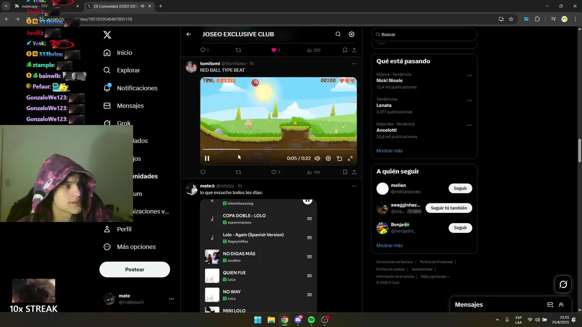Open the browser tab search dropdown
The height and width of the screenshot is (327, 582).
pyautogui.click(x=6, y=6)
